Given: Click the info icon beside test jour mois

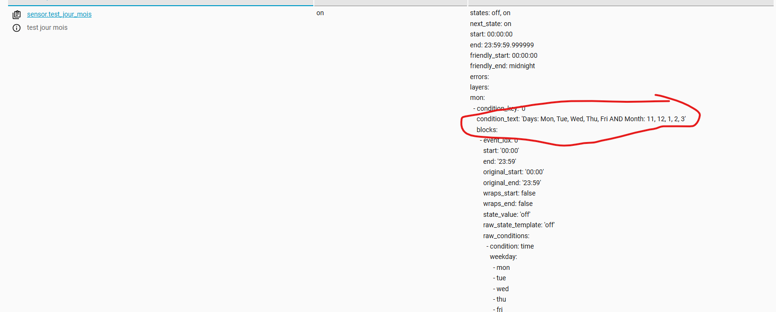Looking at the screenshot, I should 17,28.
